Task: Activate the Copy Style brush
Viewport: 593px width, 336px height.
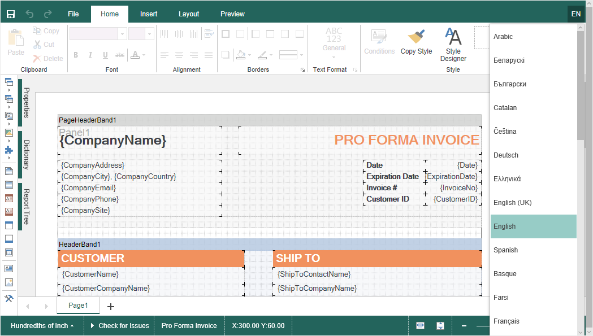Action: coord(416,43)
